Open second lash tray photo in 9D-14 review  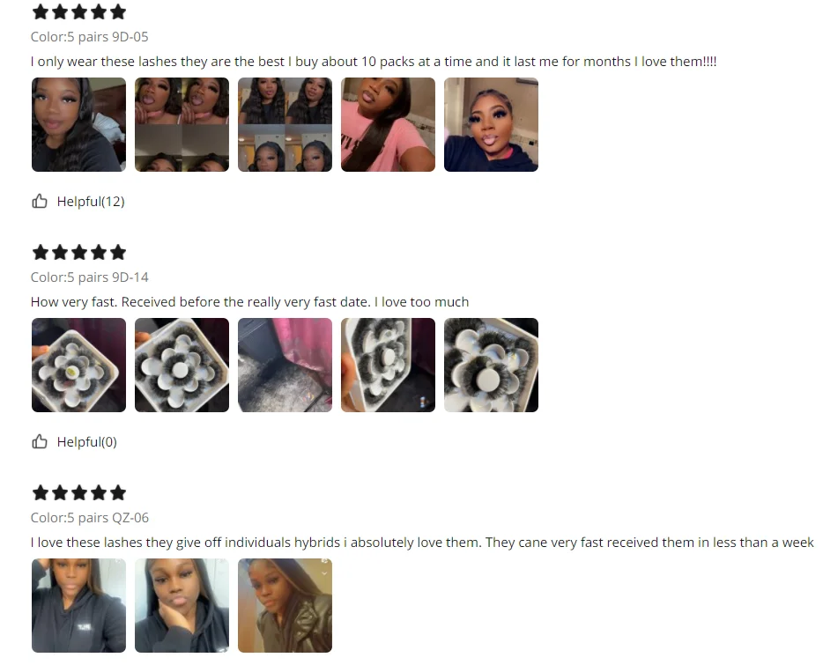[182, 365]
